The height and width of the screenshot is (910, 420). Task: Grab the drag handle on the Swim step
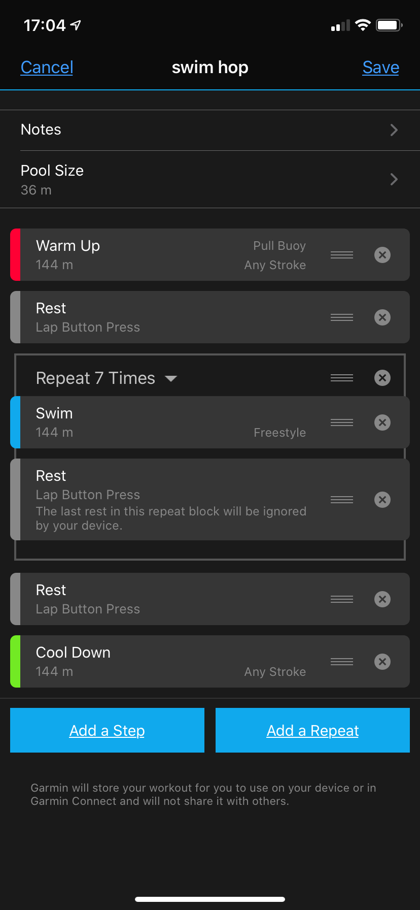point(341,422)
